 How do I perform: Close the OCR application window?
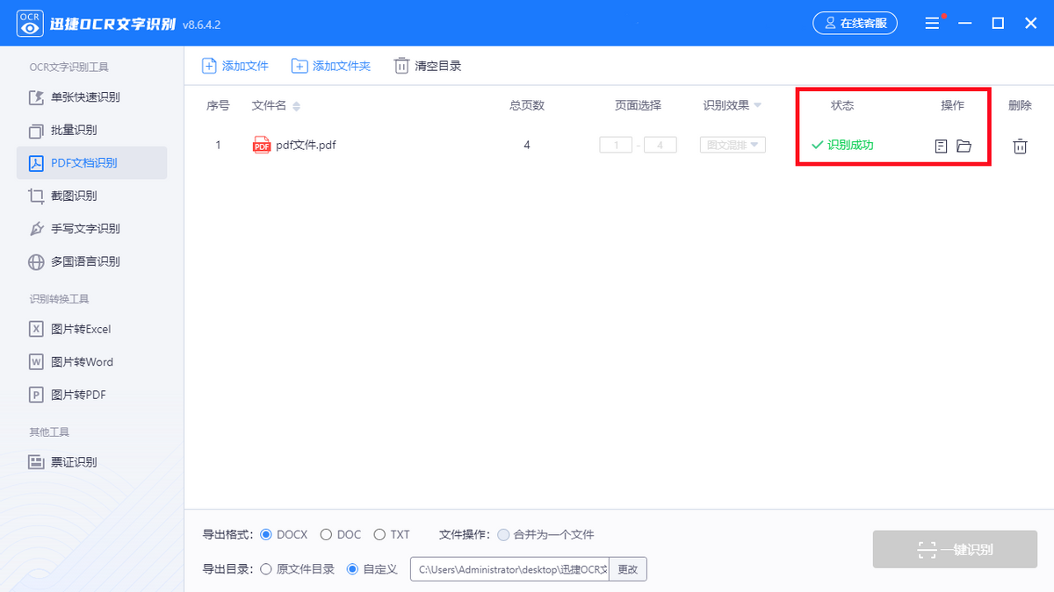(x=1031, y=24)
